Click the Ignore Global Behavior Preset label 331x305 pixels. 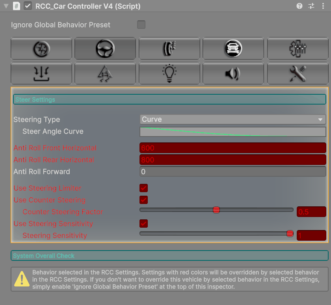pos(61,25)
